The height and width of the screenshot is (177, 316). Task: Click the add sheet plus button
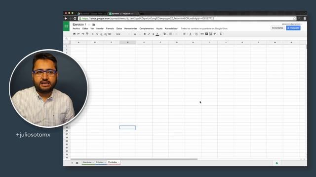point(72,163)
